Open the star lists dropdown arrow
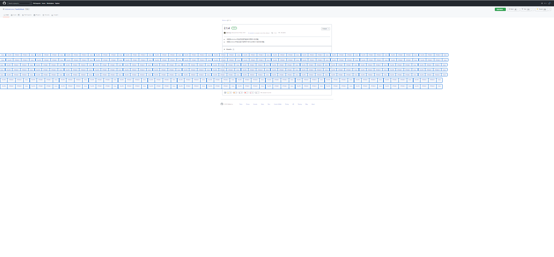Image resolution: width=554 pixels, height=257 pixels. 549,9
